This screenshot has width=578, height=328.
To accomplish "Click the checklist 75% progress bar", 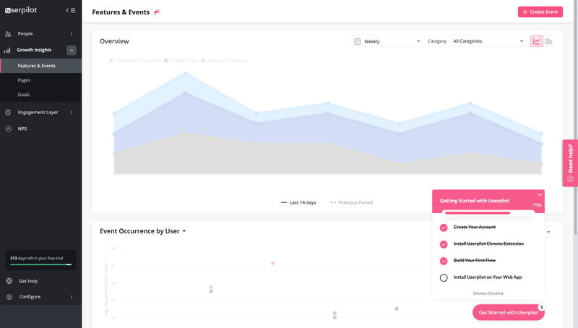I will click(488, 212).
